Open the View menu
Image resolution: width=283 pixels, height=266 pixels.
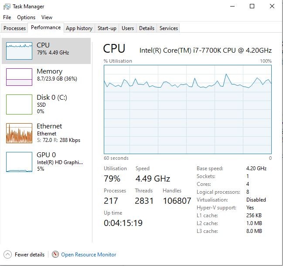(47, 17)
